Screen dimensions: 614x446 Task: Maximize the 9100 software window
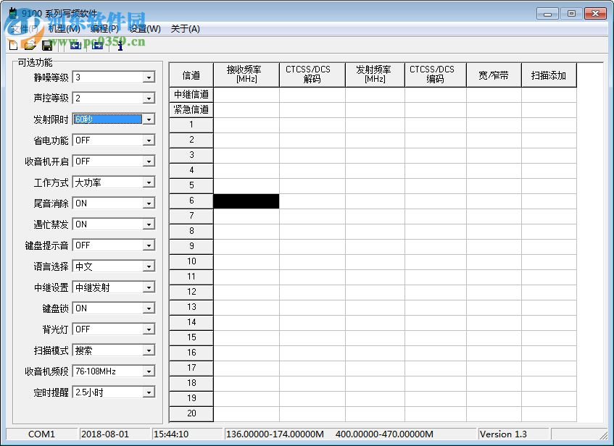tap(571, 14)
